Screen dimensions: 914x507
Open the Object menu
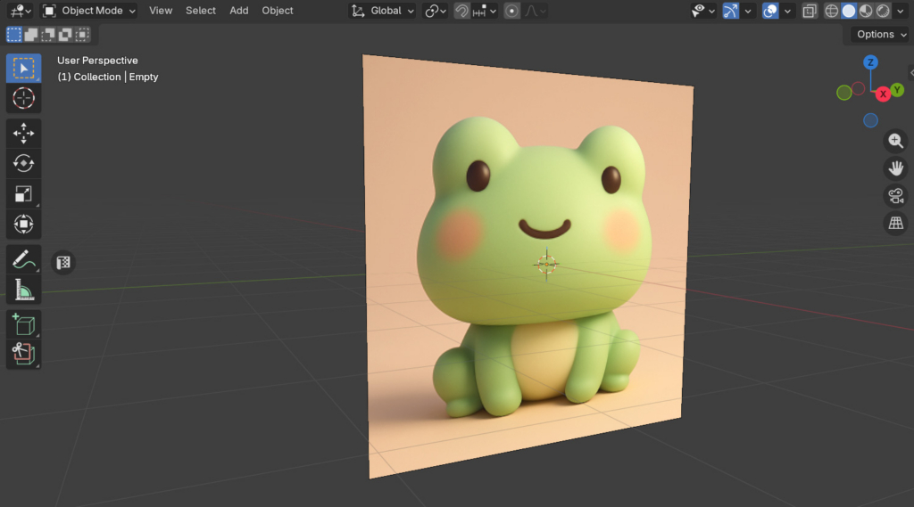click(x=277, y=11)
